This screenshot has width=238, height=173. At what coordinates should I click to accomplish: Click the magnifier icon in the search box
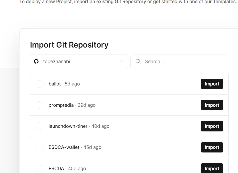click(x=138, y=62)
